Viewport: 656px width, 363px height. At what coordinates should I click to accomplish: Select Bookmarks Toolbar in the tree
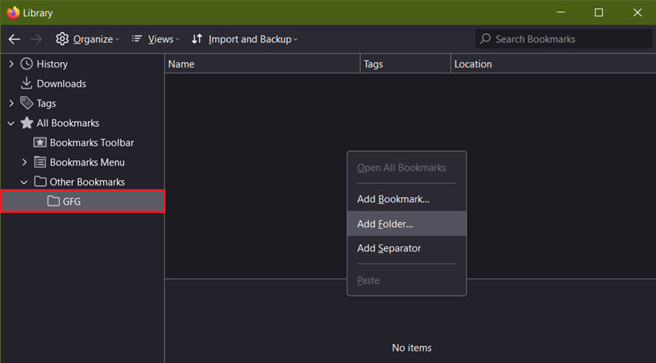[92, 142]
